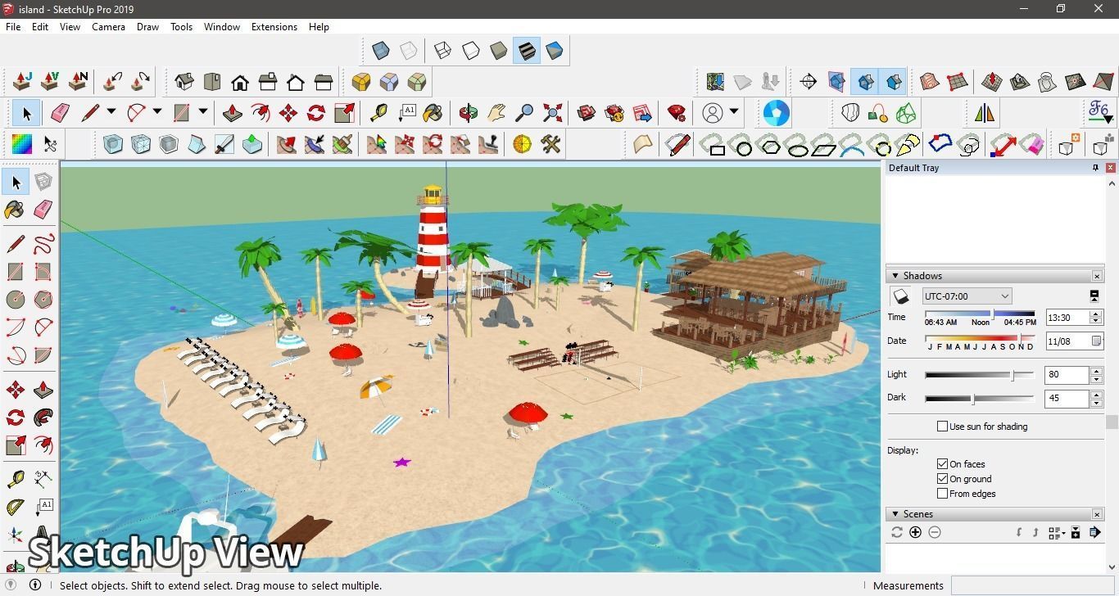The height and width of the screenshot is (596, 1119).
Task: Click the Add Location map icon
Action: (715, 82)
